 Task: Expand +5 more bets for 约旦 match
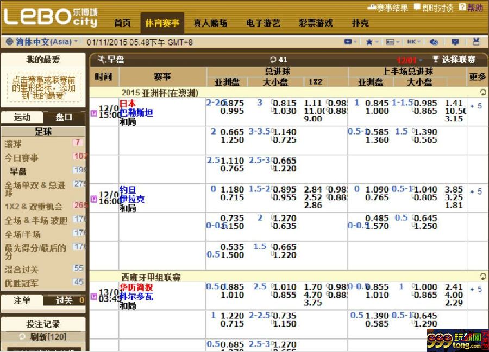coord(476,191)
